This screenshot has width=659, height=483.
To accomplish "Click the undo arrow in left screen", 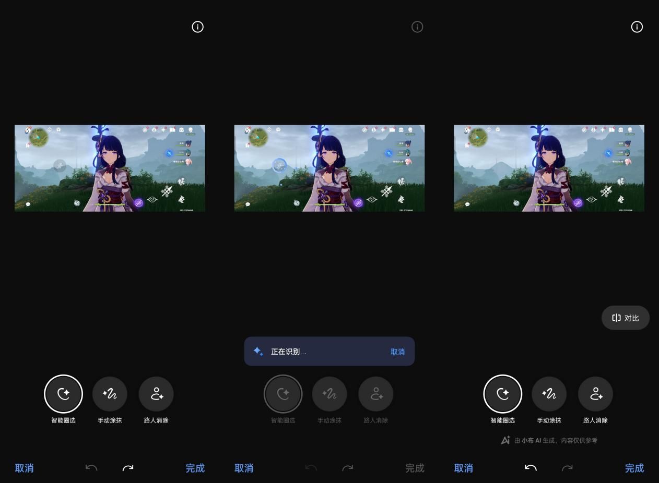I will point(91,468).
